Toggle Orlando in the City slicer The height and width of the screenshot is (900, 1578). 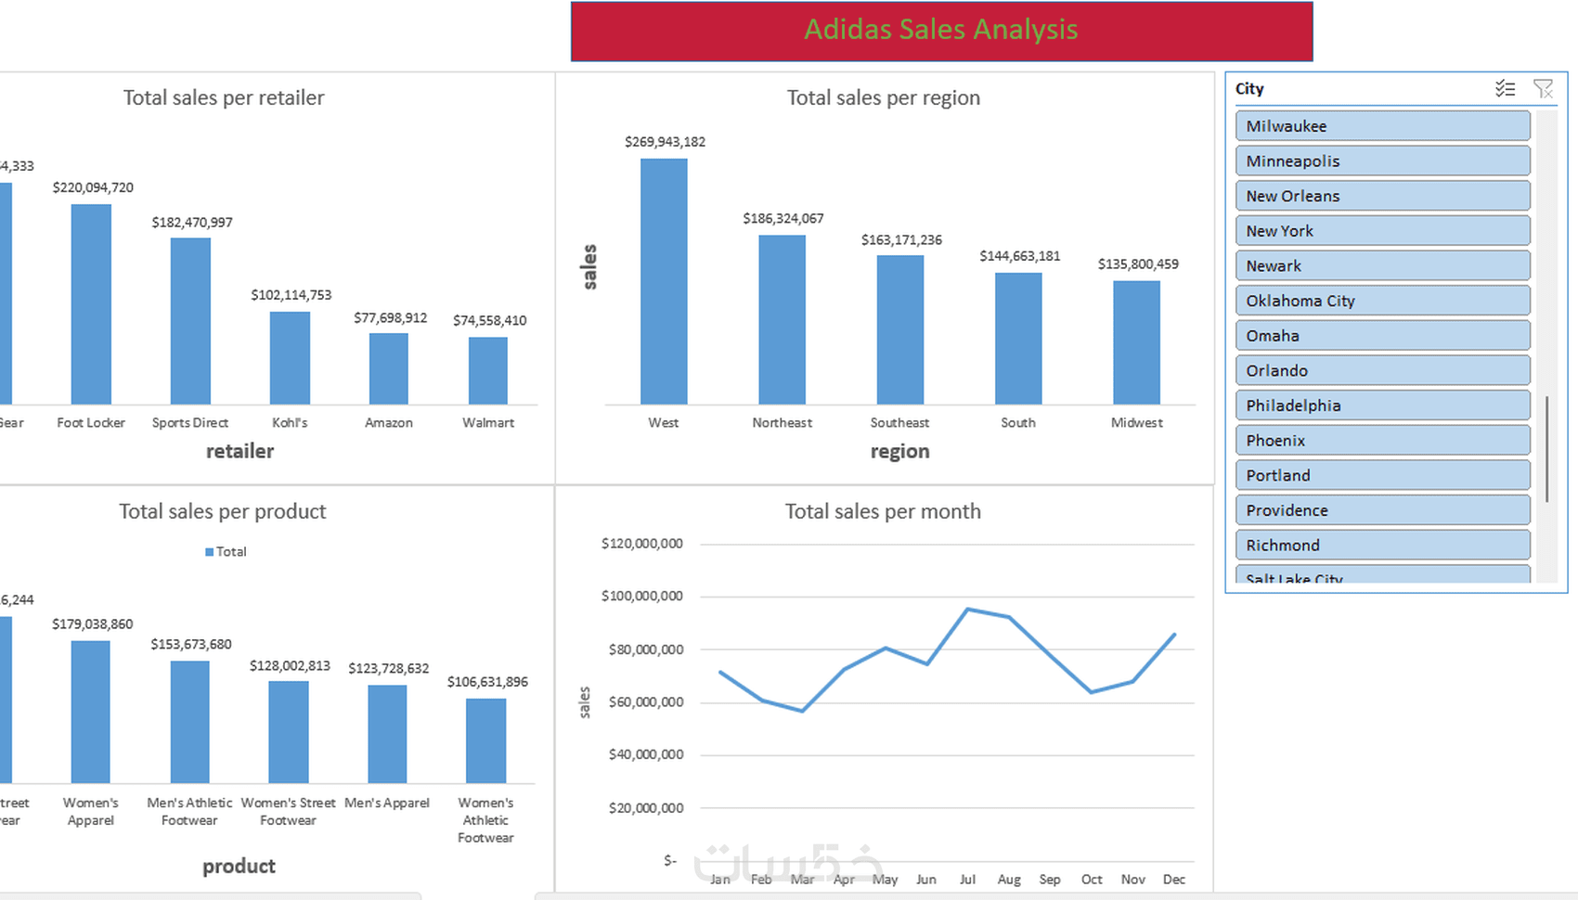[1382, 369]
